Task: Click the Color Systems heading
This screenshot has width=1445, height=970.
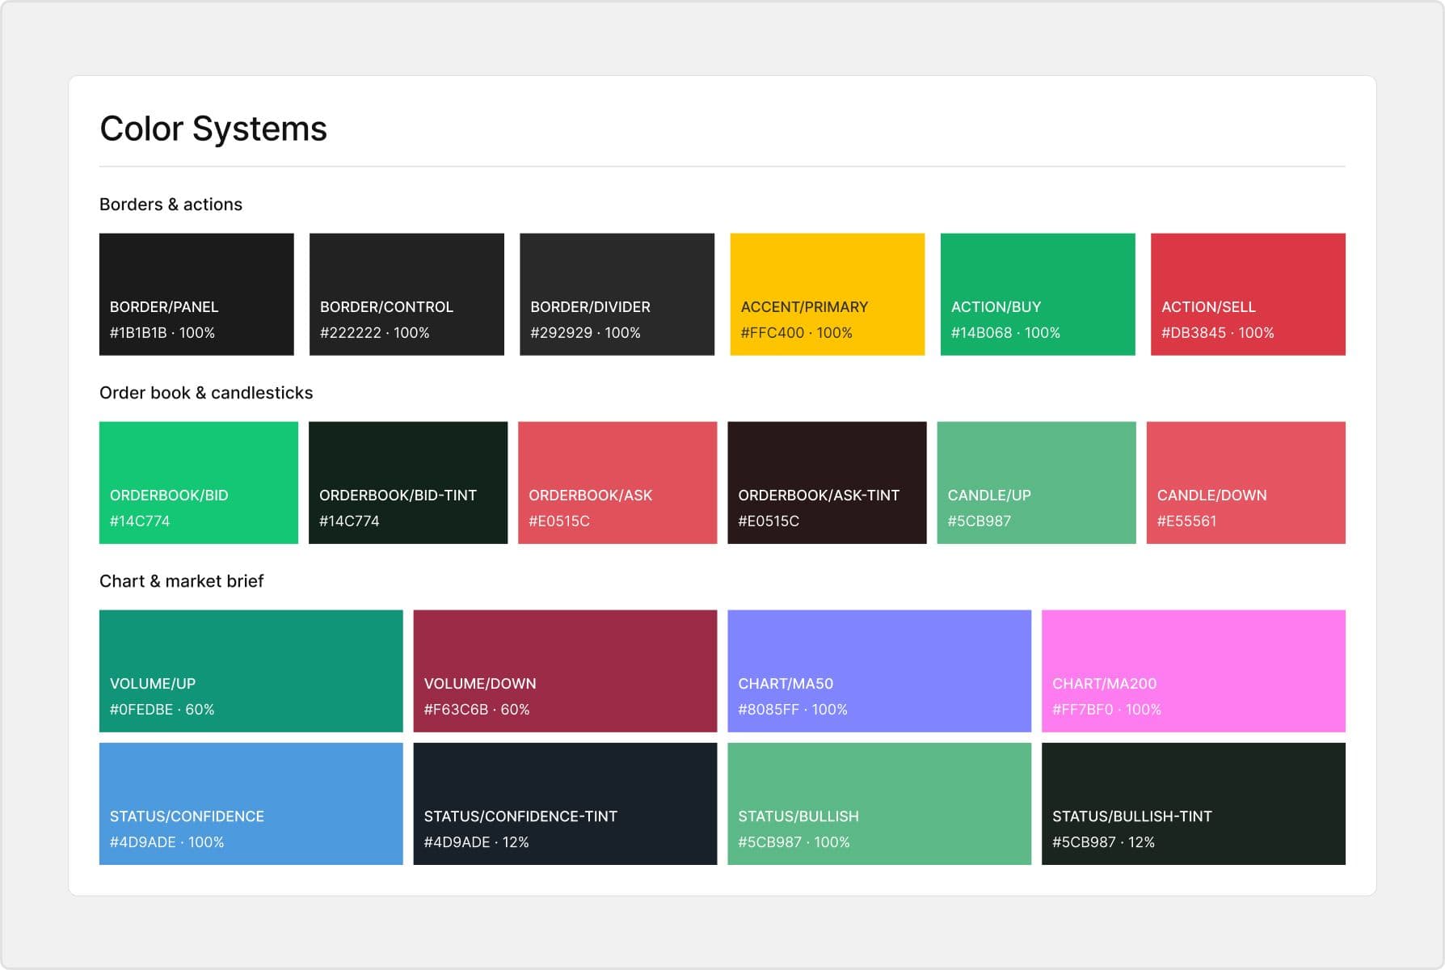Action: click(213, 129)
